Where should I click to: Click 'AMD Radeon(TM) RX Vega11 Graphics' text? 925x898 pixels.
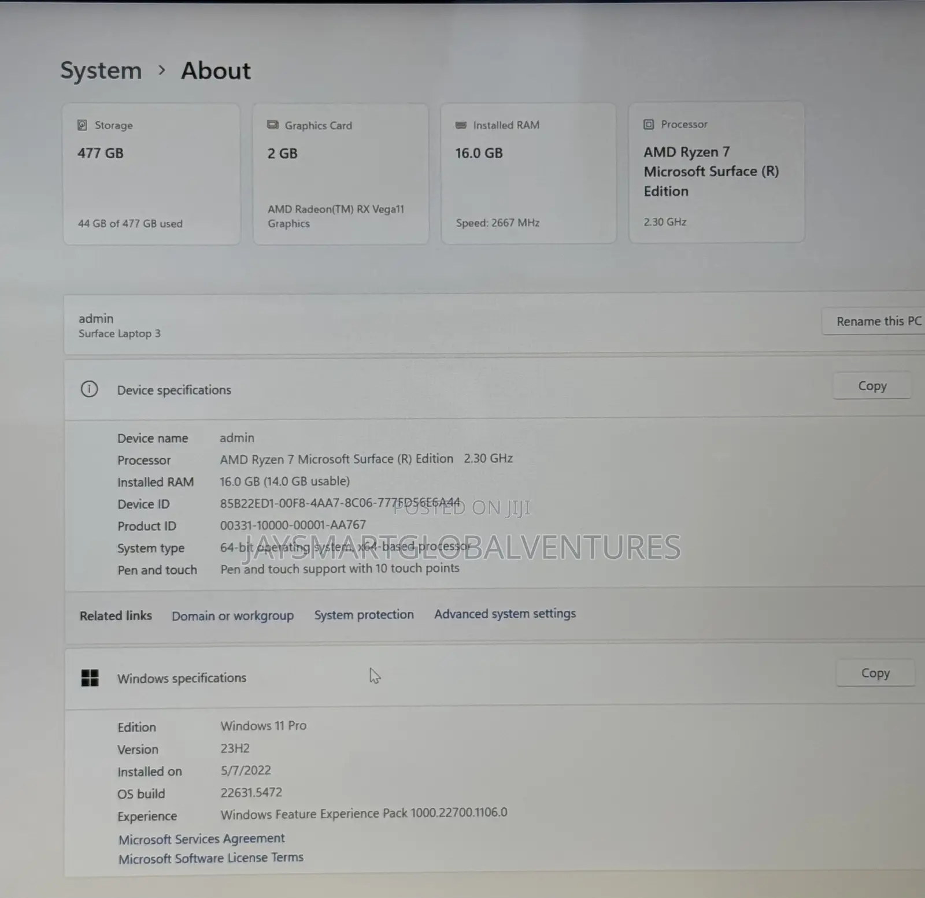coord(336,216)
